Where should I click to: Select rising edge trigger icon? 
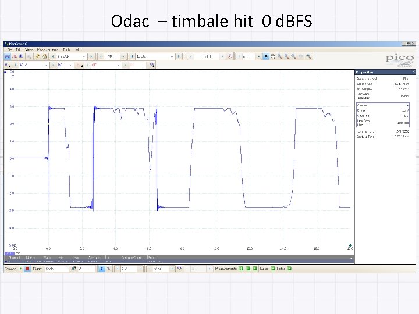tap(101, 269)
